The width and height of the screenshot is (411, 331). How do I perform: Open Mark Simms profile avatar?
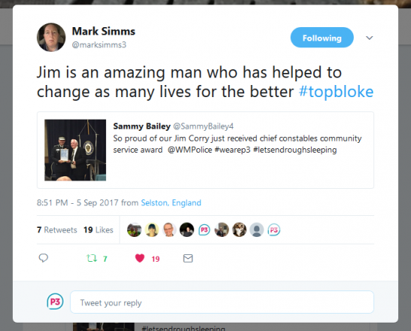tap(51, 37)
